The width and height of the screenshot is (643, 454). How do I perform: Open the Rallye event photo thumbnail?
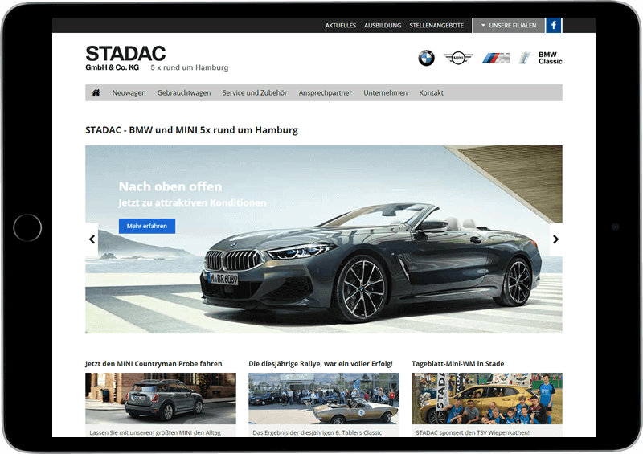coord(324,399)
